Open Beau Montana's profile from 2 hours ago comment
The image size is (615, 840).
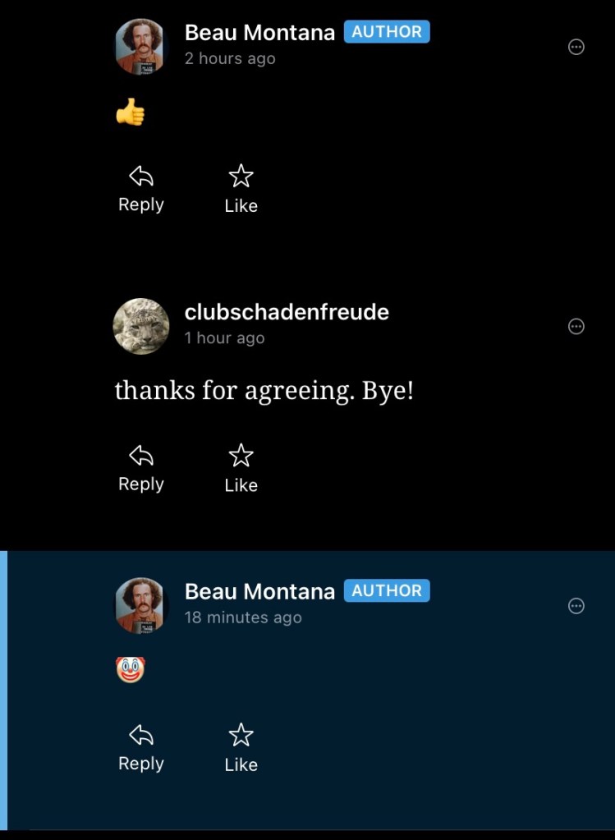click(x=259, y=33)
